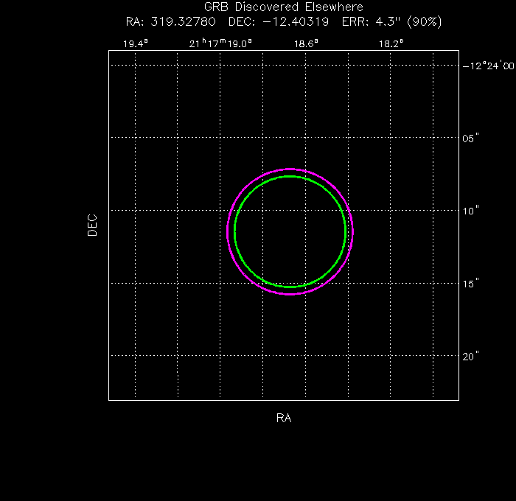
Task: Click the '21h17m19.0s' RA axis label
Action: coord(220,43)
